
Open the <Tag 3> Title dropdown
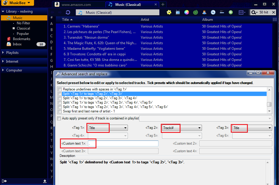[x=252, y=128]
